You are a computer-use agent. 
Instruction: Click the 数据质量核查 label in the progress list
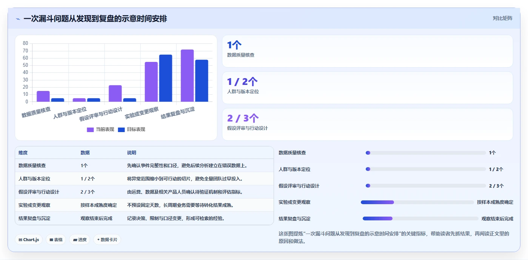click(292, 153)
